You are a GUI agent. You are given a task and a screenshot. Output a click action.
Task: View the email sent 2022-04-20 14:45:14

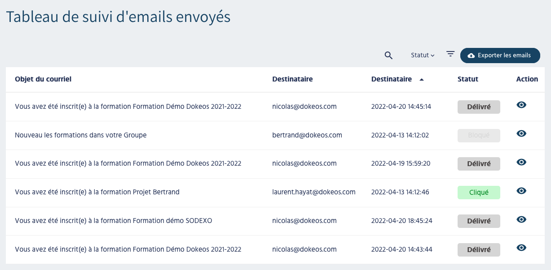tap(521, 105)
